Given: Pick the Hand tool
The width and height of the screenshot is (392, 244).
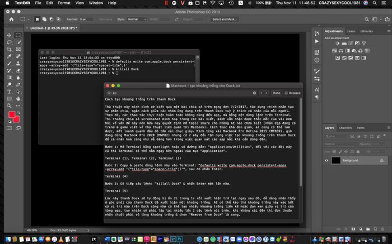Looking at the screenshot, I should (18, 99).
